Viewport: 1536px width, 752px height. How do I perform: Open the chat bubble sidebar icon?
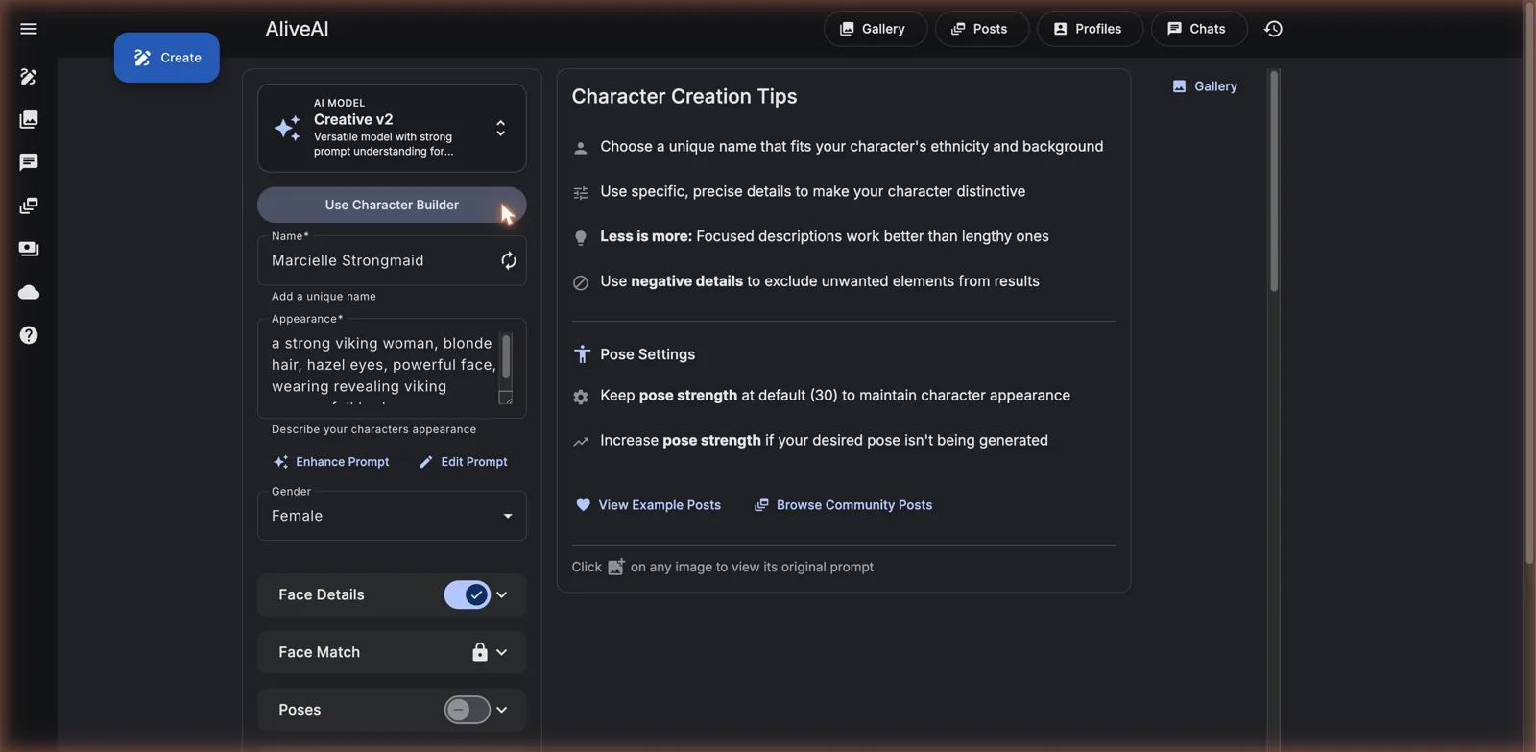(x=29, y=162)
